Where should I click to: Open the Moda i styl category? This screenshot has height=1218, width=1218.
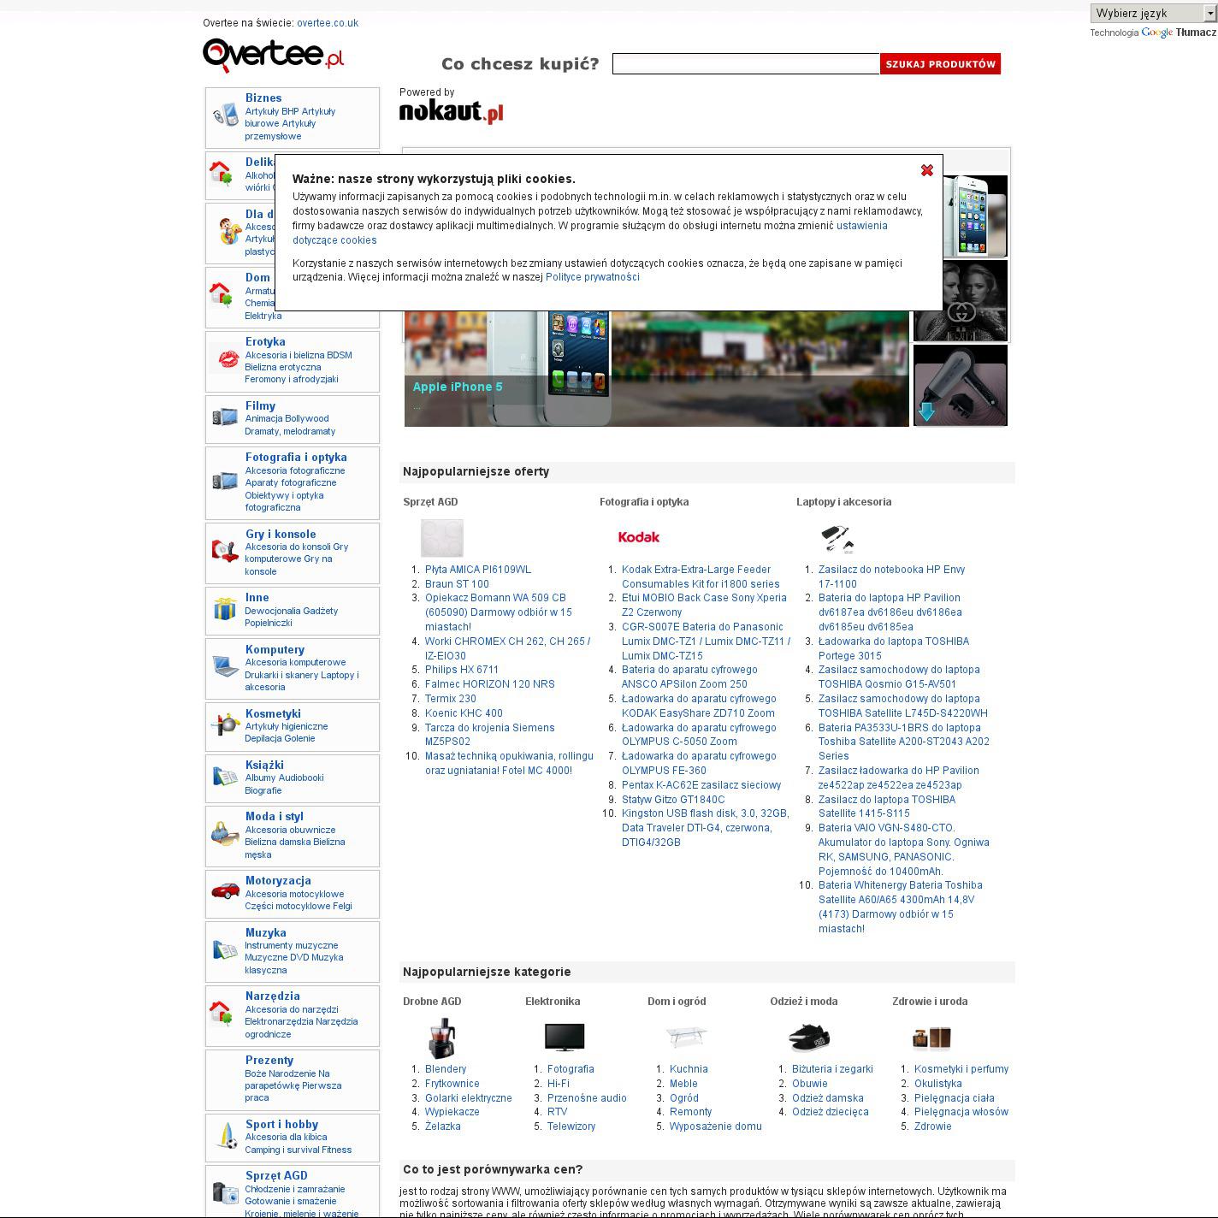coord(274,817)
